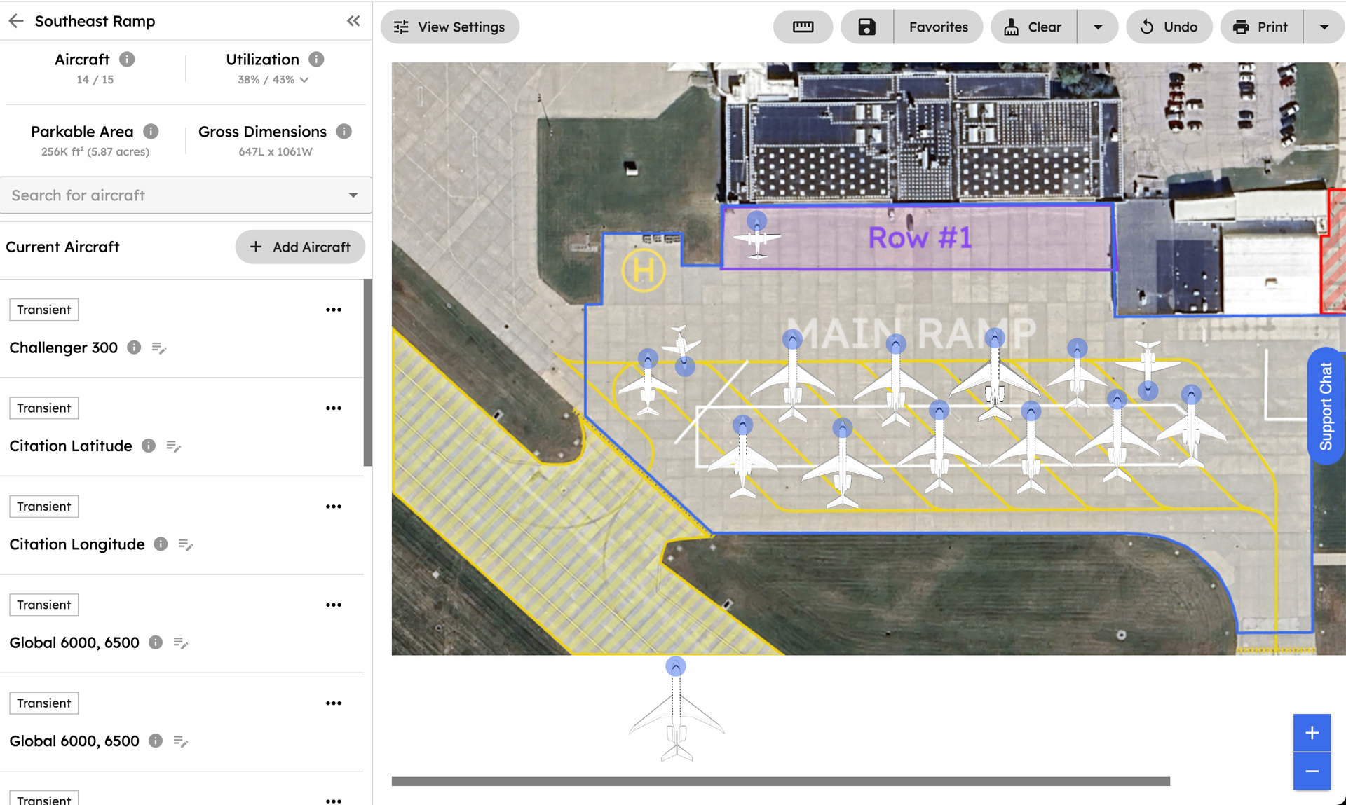Show Parkable Area info tooltip
The width and height of the screenshot is (1346, 805).
click(x=151, y=132)
